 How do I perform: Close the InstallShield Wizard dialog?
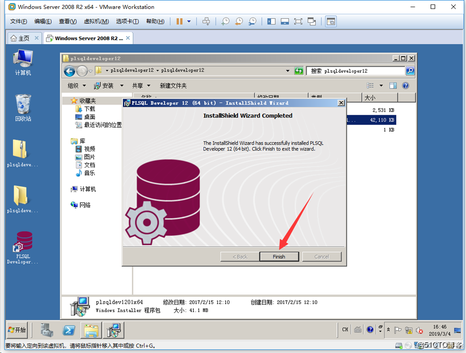pyautogui.click(x=341, y=103)
